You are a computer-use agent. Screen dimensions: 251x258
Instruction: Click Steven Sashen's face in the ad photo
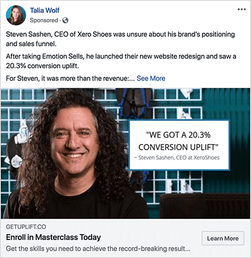point(74,141)
